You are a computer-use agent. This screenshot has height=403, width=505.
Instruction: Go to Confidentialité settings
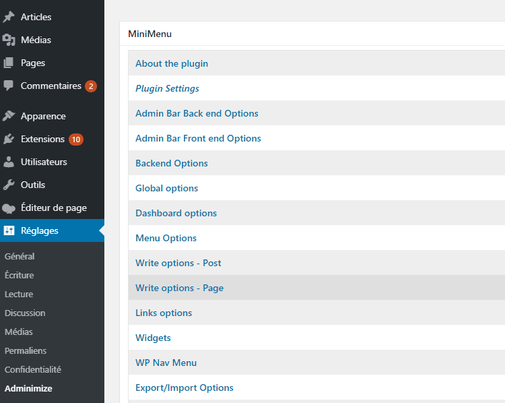coord(33,369)
